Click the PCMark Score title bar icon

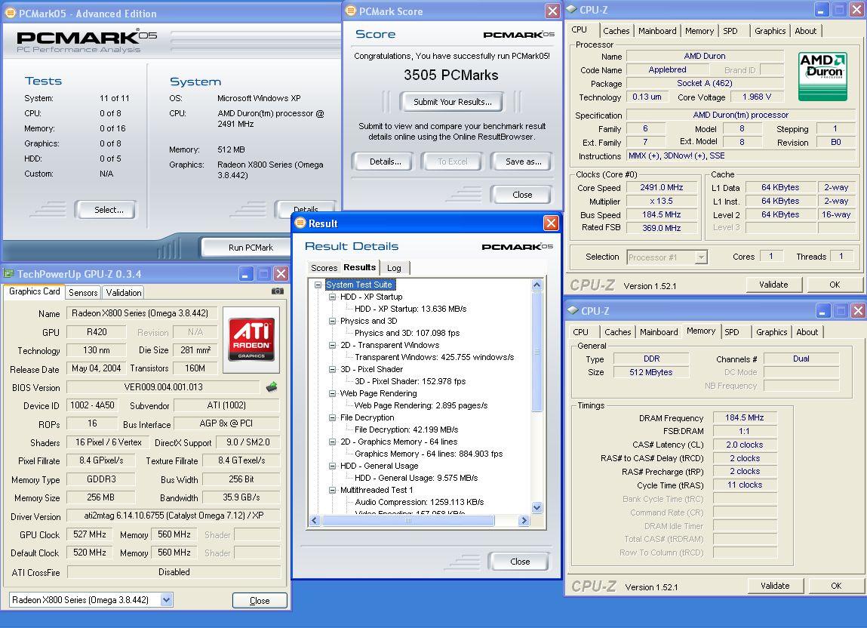pyautogui.click(x=351, y=11)
